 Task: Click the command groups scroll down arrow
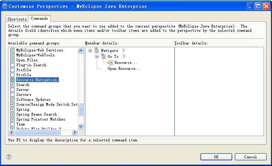pyautogui.click(x=80, y=126)
